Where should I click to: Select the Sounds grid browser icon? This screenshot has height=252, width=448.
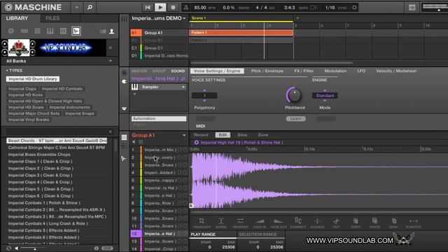(x=37, y=31)
